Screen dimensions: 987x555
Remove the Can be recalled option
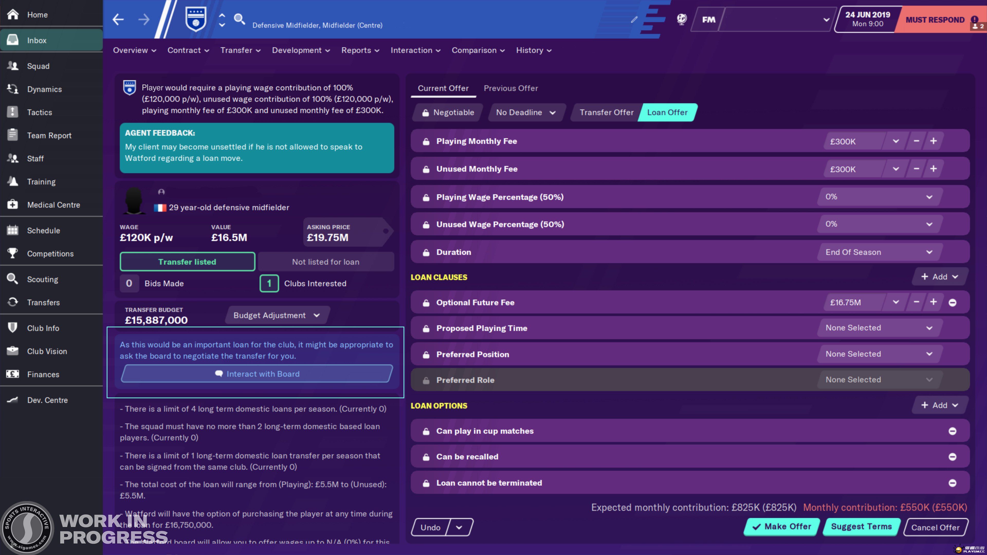(x=952, y=457)
